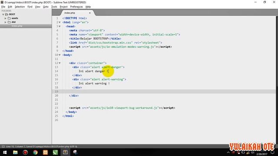Collapse the BOOT folder arrow in sidebar
Image resolution: width=278 pixels, height=156 pixels.
[3, 14]
